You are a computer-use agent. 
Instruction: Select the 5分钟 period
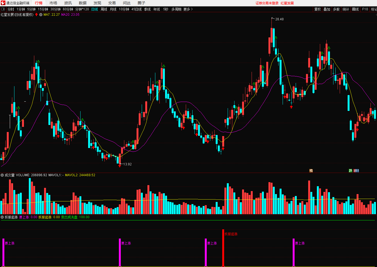click(31, 9)
